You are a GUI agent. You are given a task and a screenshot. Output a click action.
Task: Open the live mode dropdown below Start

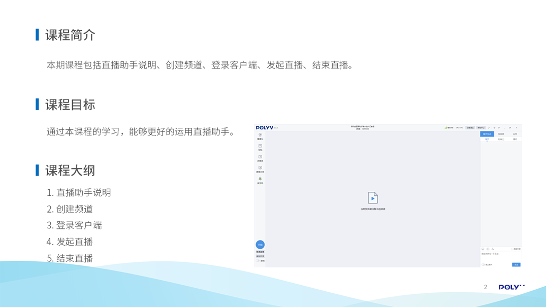(260, 252)
